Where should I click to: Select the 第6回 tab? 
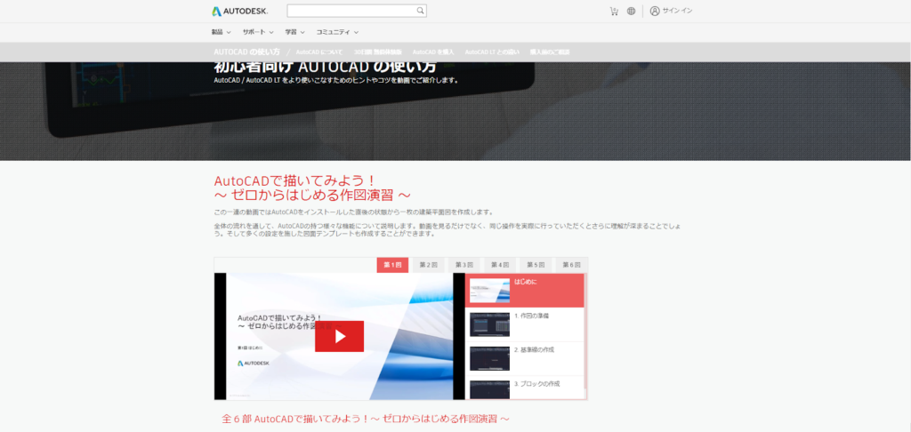coord(572,265)
